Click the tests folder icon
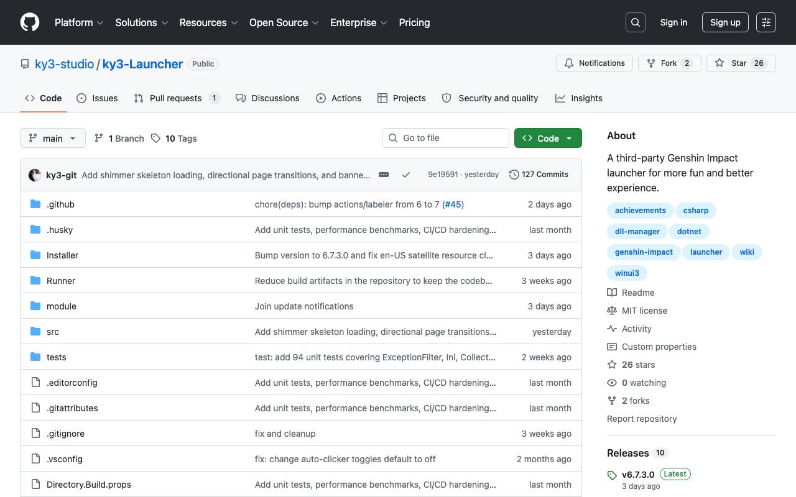The width and height of the screenshot is (796, 497). 35,357
